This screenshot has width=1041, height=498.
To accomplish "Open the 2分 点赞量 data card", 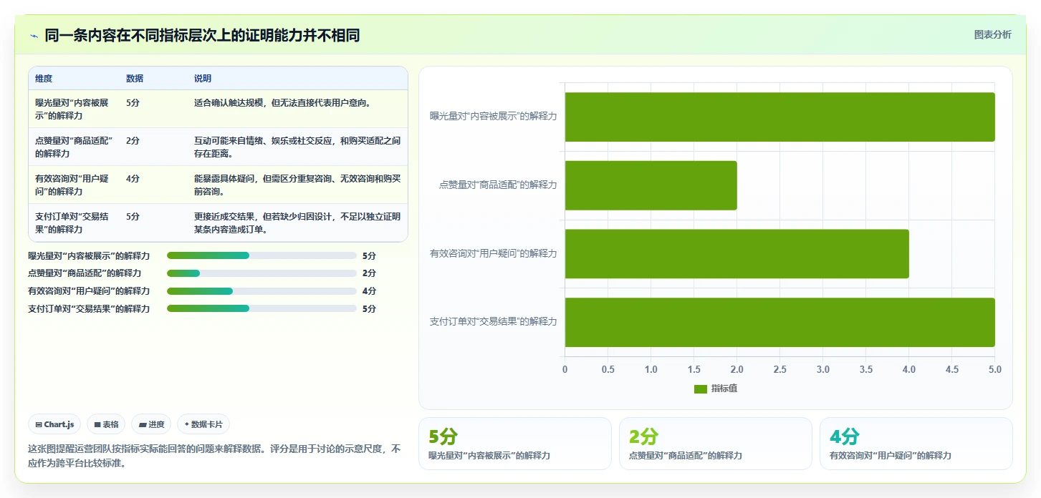I will click(x=715, y=444).
